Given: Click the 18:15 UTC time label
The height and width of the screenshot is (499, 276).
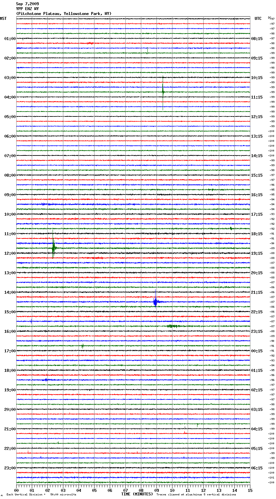Looking at the screenshot, I should point(257,234).
